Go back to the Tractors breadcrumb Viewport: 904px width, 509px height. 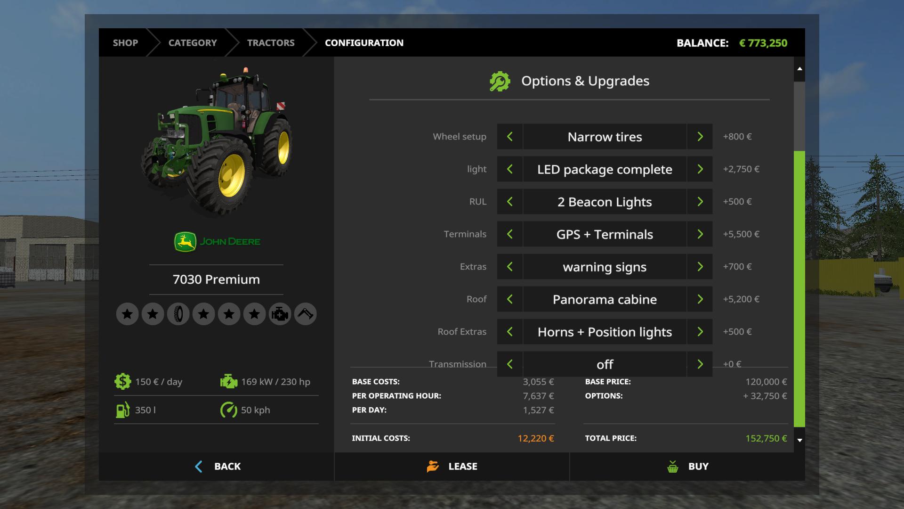coord(271,43)
